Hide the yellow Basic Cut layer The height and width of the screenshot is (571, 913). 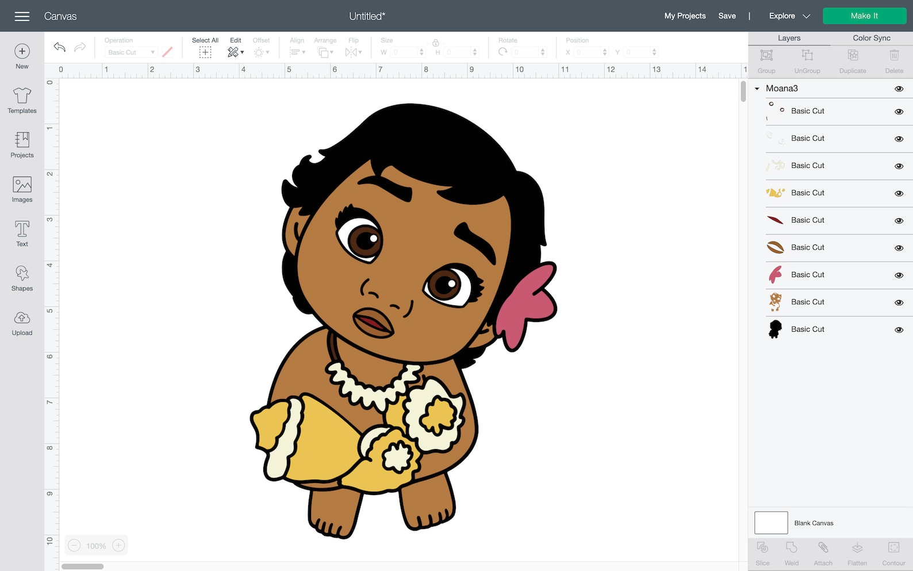click(899, 193)
